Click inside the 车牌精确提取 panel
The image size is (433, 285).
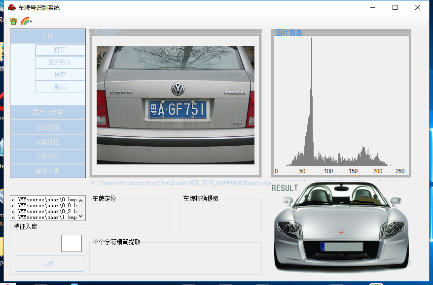point(220,218)
